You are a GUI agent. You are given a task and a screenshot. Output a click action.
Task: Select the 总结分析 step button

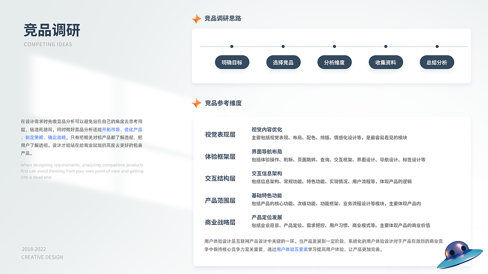(x=437, y=62)
